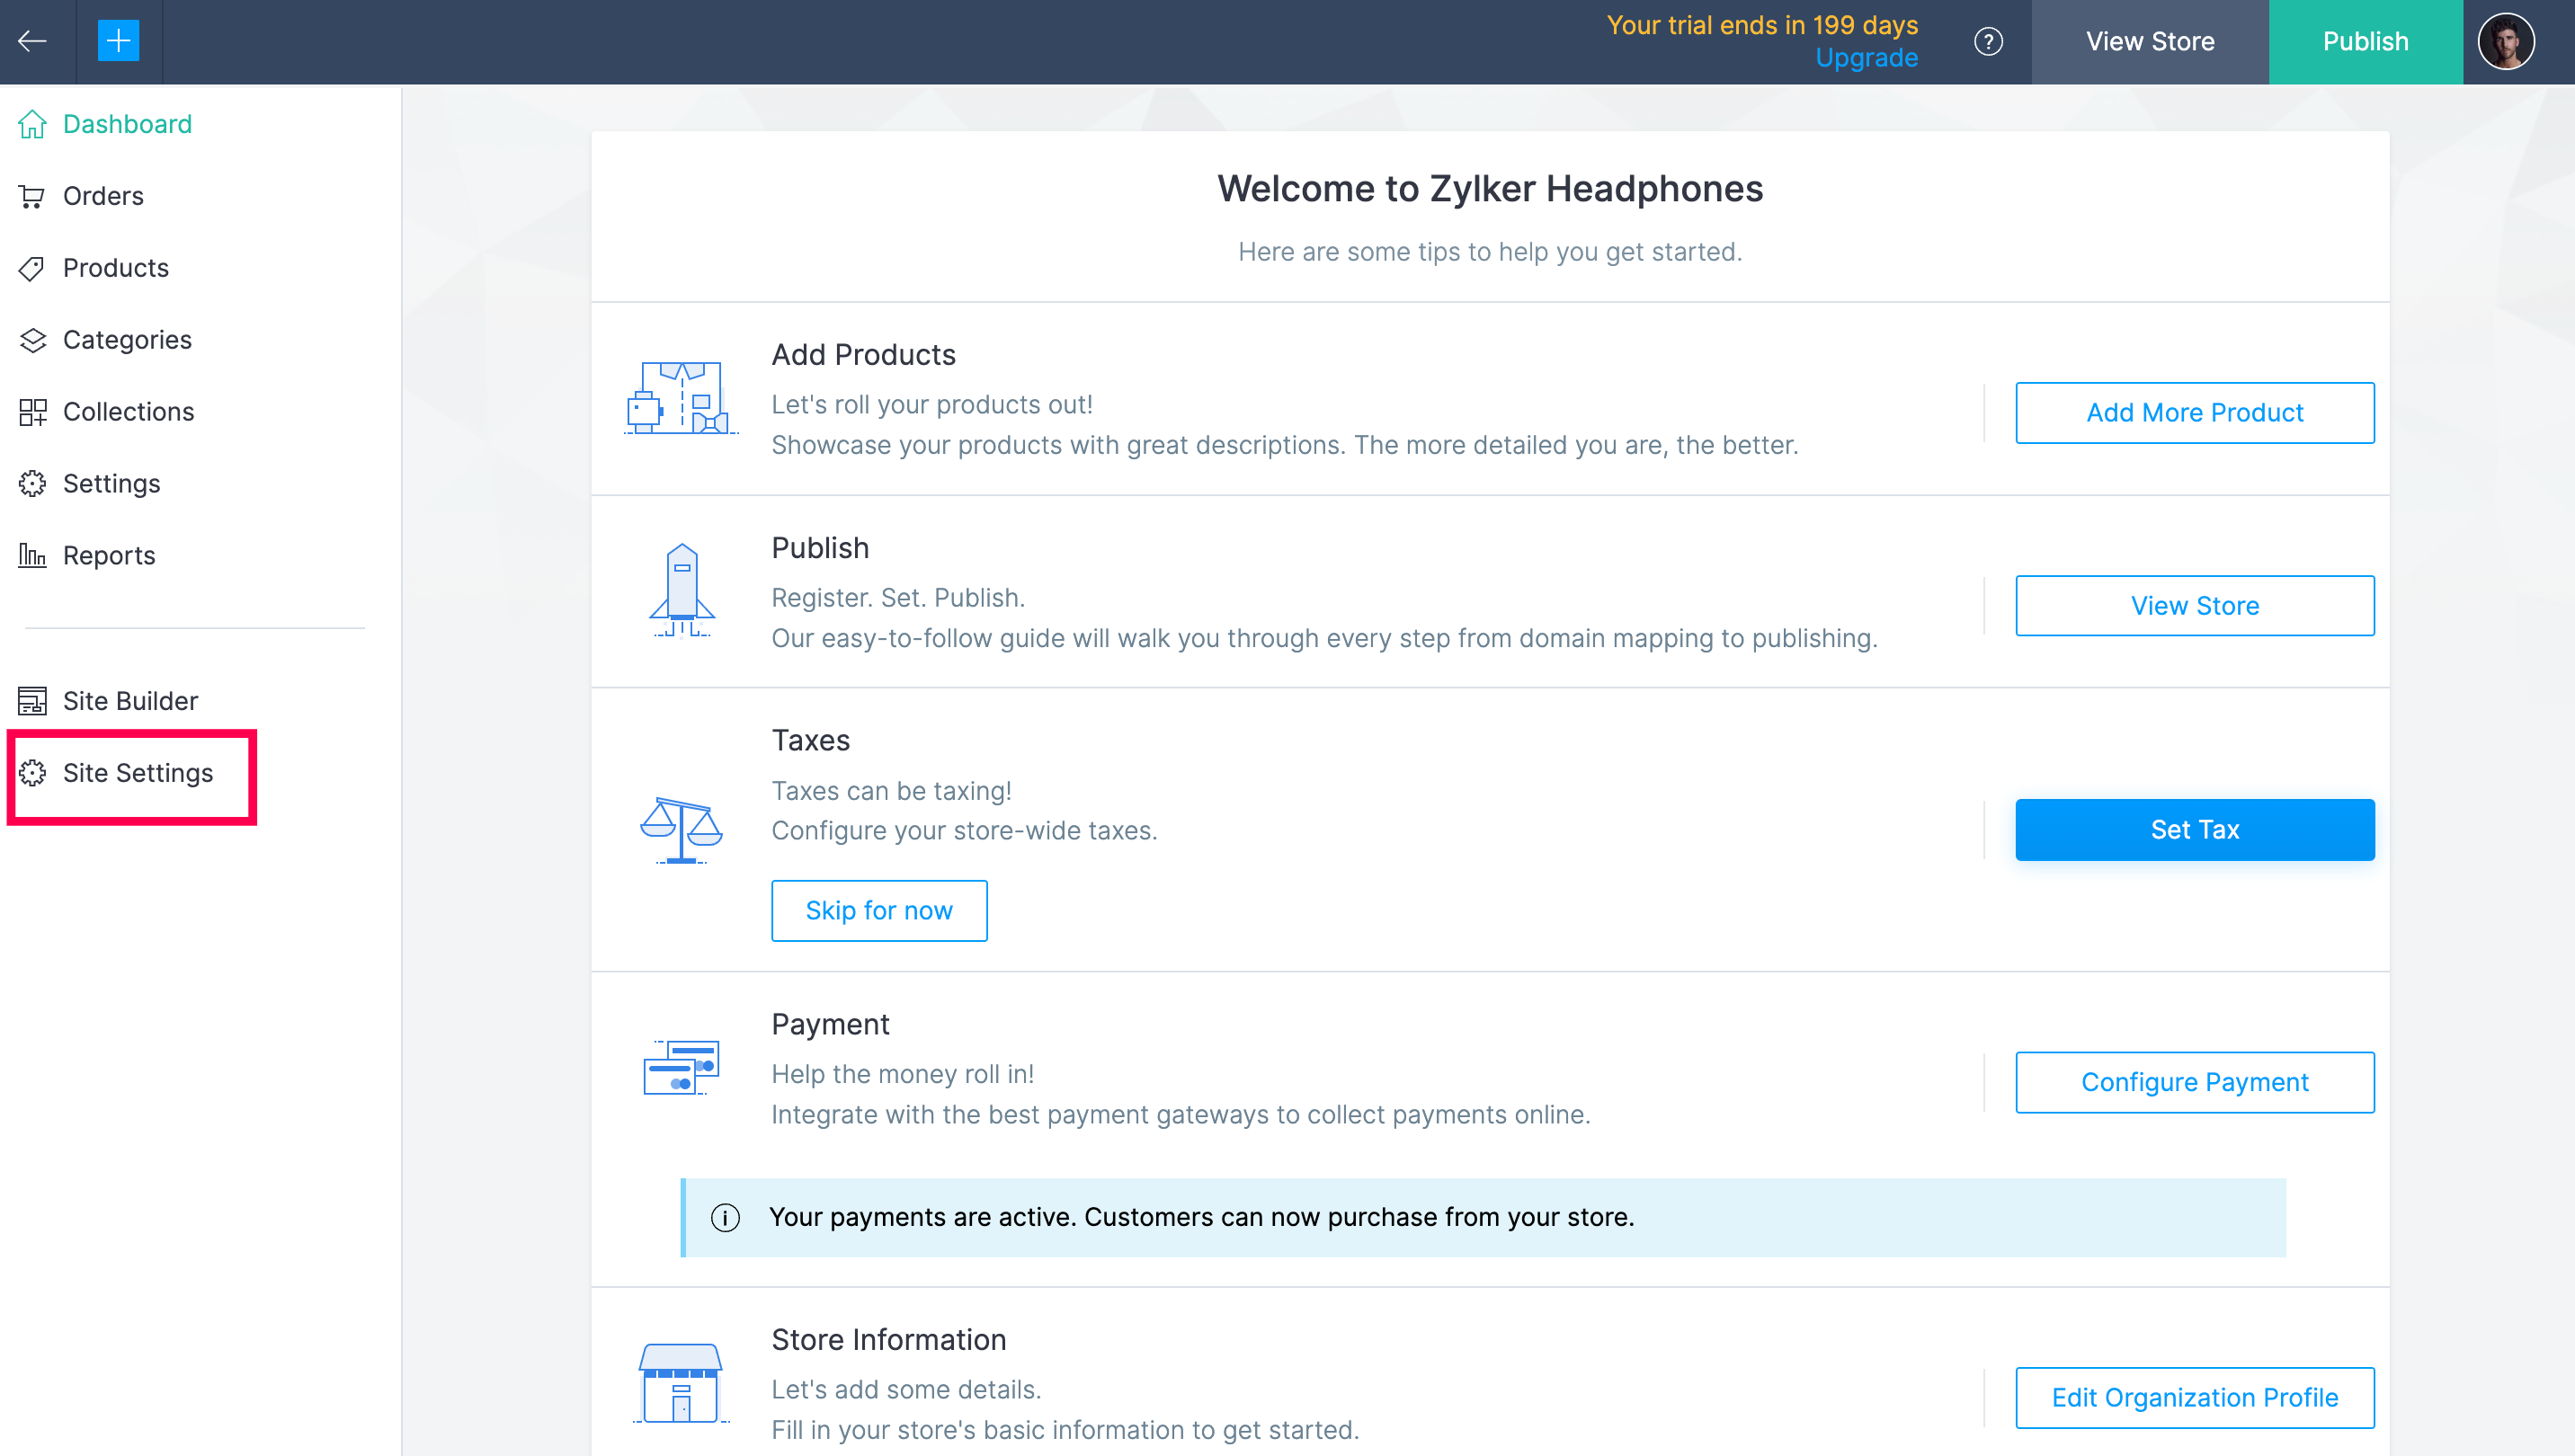The width and height of the screenshot is (2575, 1456).
Task: Click the Site Builder layout icon
Action: 32,701
